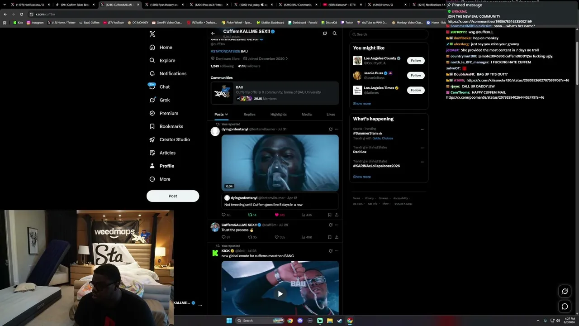Click the Post button
This screenshot has height=326, width=579.
(173, 196)
